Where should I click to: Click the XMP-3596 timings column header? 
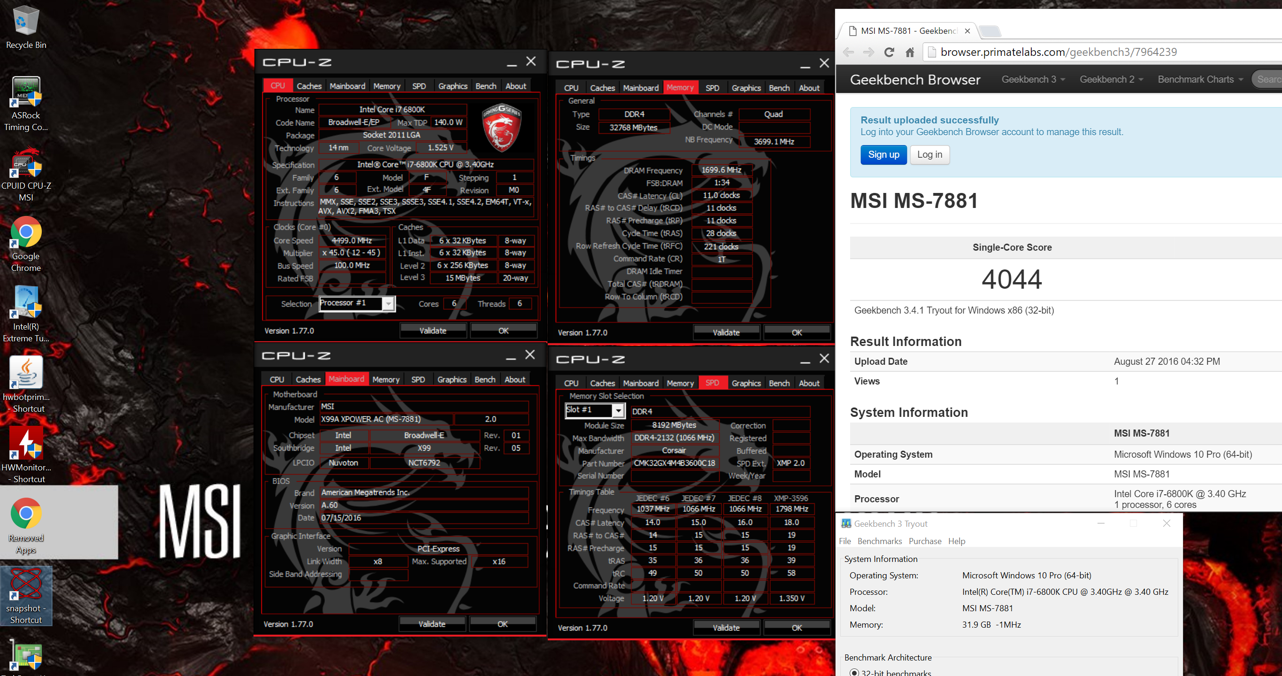tap(791, 498)
